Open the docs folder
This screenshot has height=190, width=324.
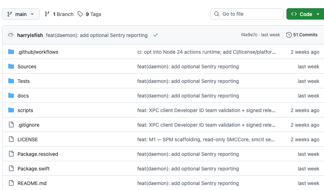[23, 96]
